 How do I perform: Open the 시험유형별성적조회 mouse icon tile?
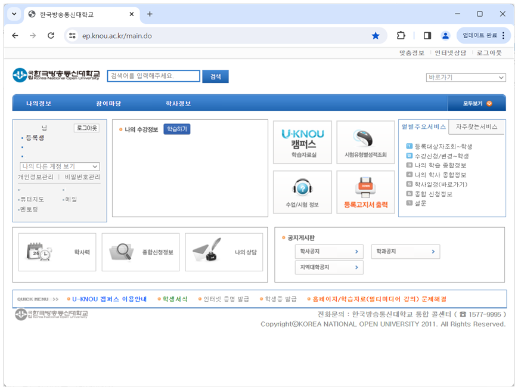click(x=365, y=142)
